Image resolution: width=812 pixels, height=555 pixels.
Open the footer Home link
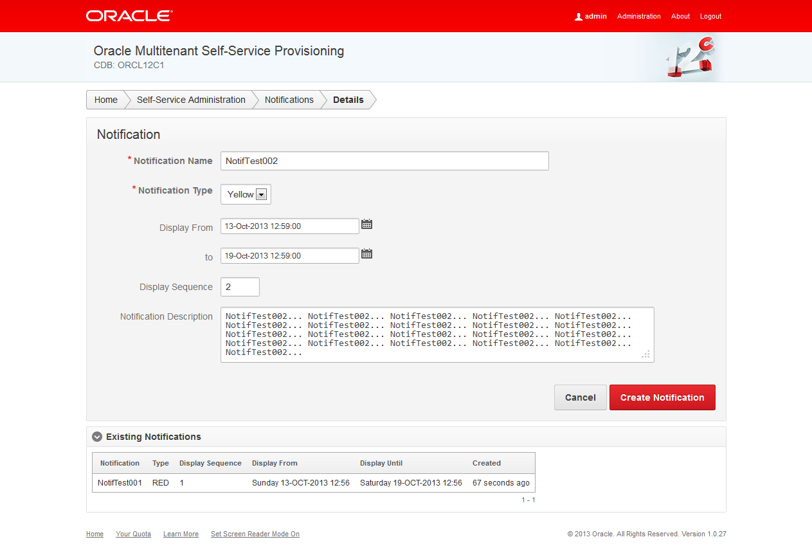click(95, 534)
